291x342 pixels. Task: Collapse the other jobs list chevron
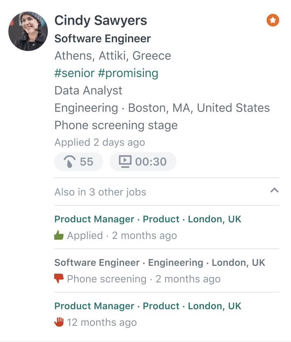tap(274, 190)
